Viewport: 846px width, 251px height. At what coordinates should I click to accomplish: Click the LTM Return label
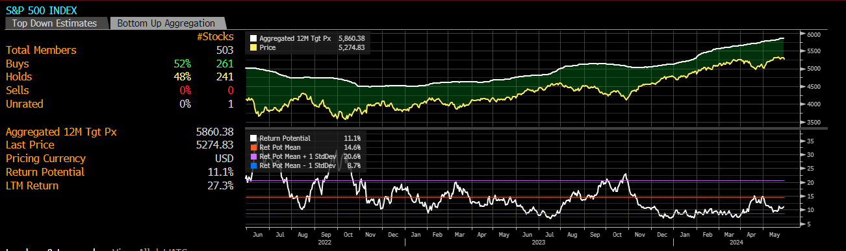[x=32, y=186]
